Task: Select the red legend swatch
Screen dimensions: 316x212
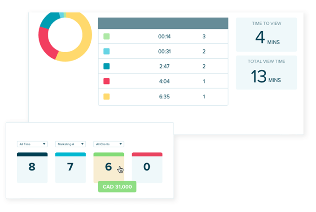Action: pyautogui.click(x=106, y=82)
